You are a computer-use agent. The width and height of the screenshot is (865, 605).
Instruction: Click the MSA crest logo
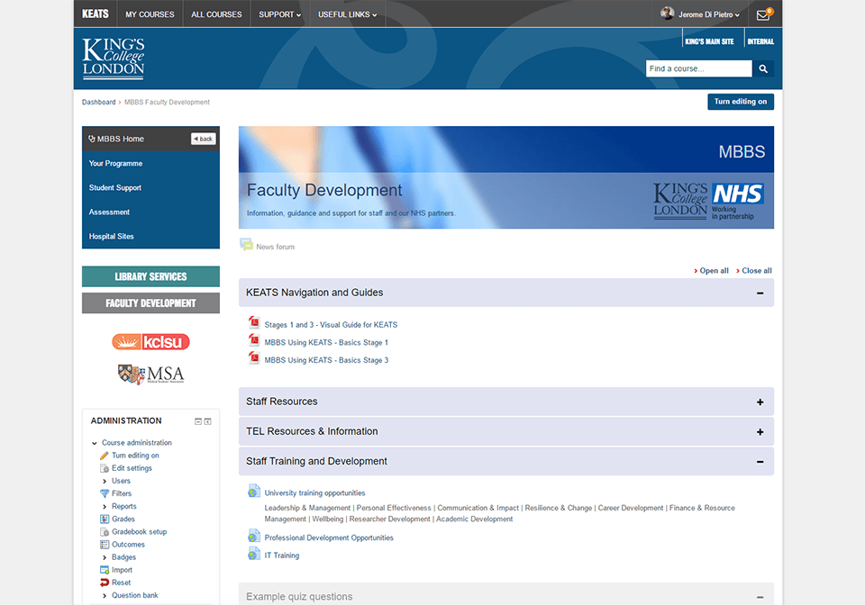(x=150, y=375)
